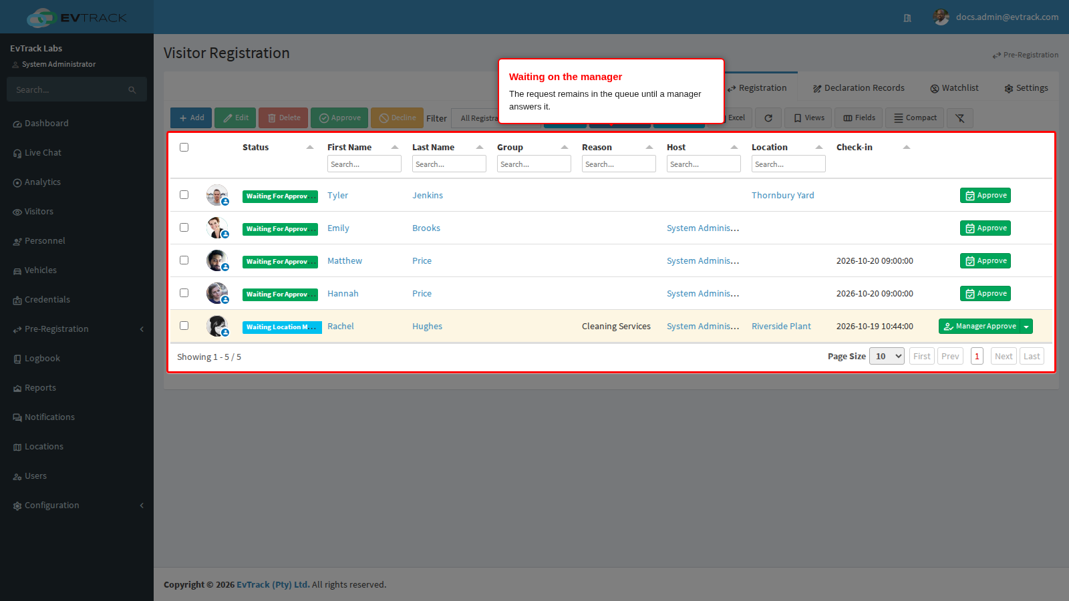Open the docs icon in top header
Viewport: 1069px width, 601px height.
point(907,18)
